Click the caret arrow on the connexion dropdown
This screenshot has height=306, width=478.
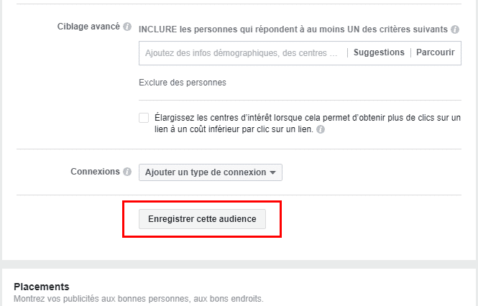click(x=272, y=173)
